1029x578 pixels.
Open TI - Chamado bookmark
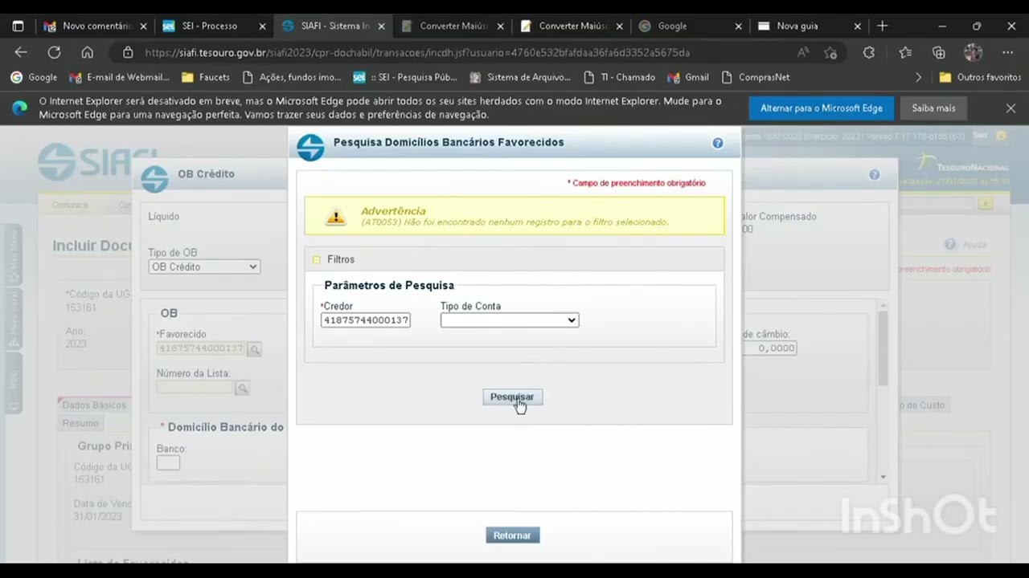pos(618,77)
